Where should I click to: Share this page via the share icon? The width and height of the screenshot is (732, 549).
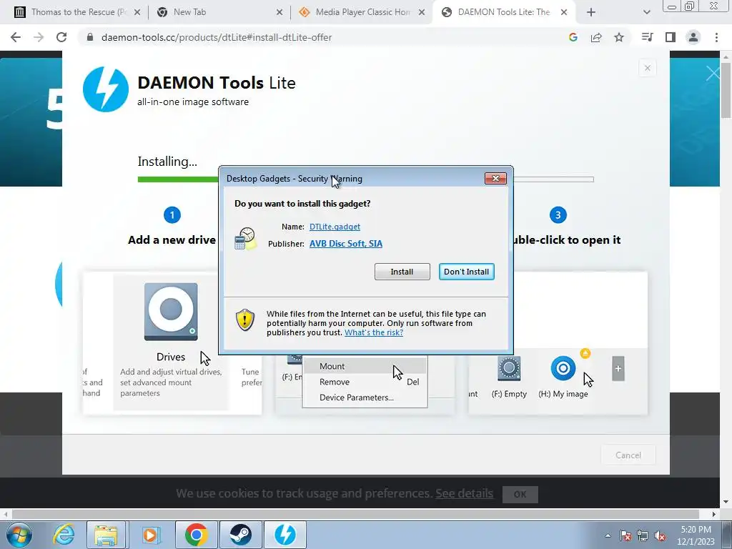tap(596, 37)
